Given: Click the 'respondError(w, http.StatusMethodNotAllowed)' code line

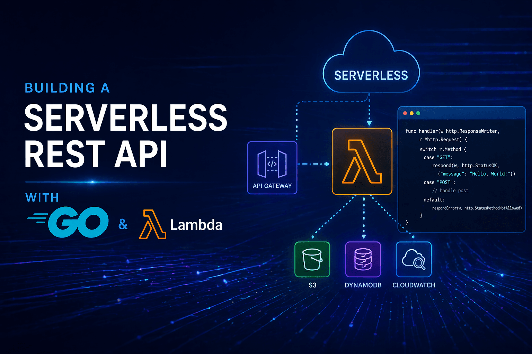Looking at the screenshot, I should tap(477, 208).
